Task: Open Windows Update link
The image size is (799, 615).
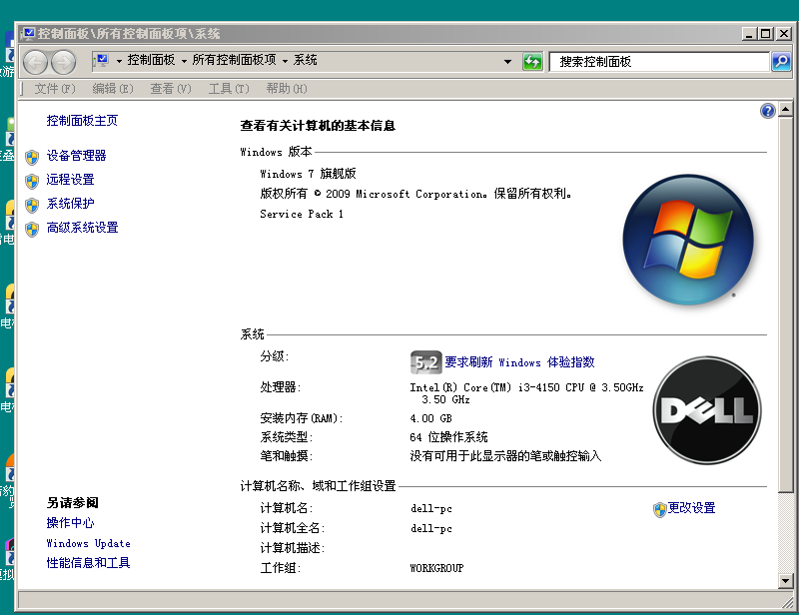Action: [88, 543]
